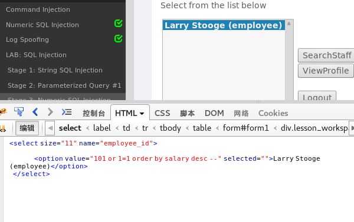Open the LAB: SQL Injection lesson
The width and height of the screenshot is (354, 222).
coord(36,55)
